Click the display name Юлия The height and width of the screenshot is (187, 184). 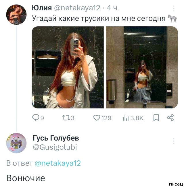pyautogui.click(x=42, y=8)
